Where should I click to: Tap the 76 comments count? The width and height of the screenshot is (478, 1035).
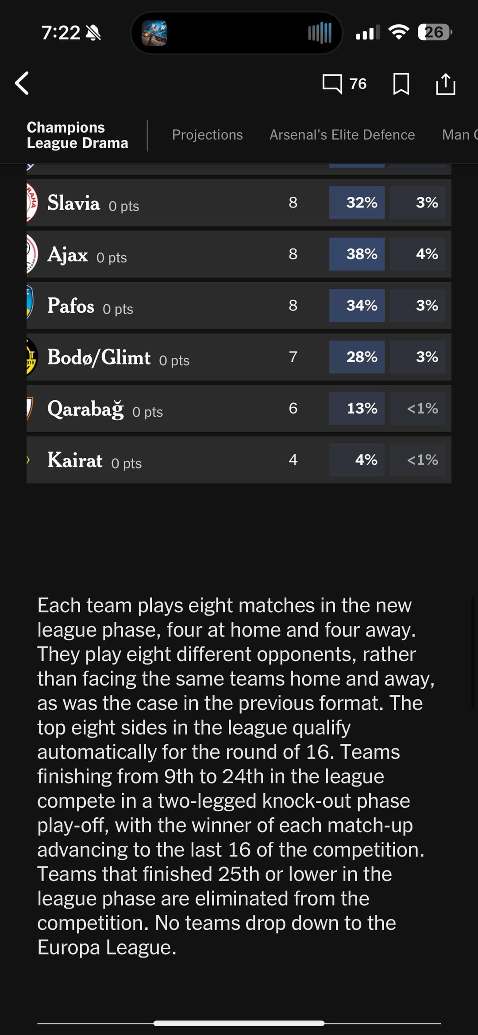coord(358,84)
